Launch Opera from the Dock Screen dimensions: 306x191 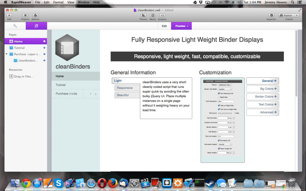tap(102, 183)
